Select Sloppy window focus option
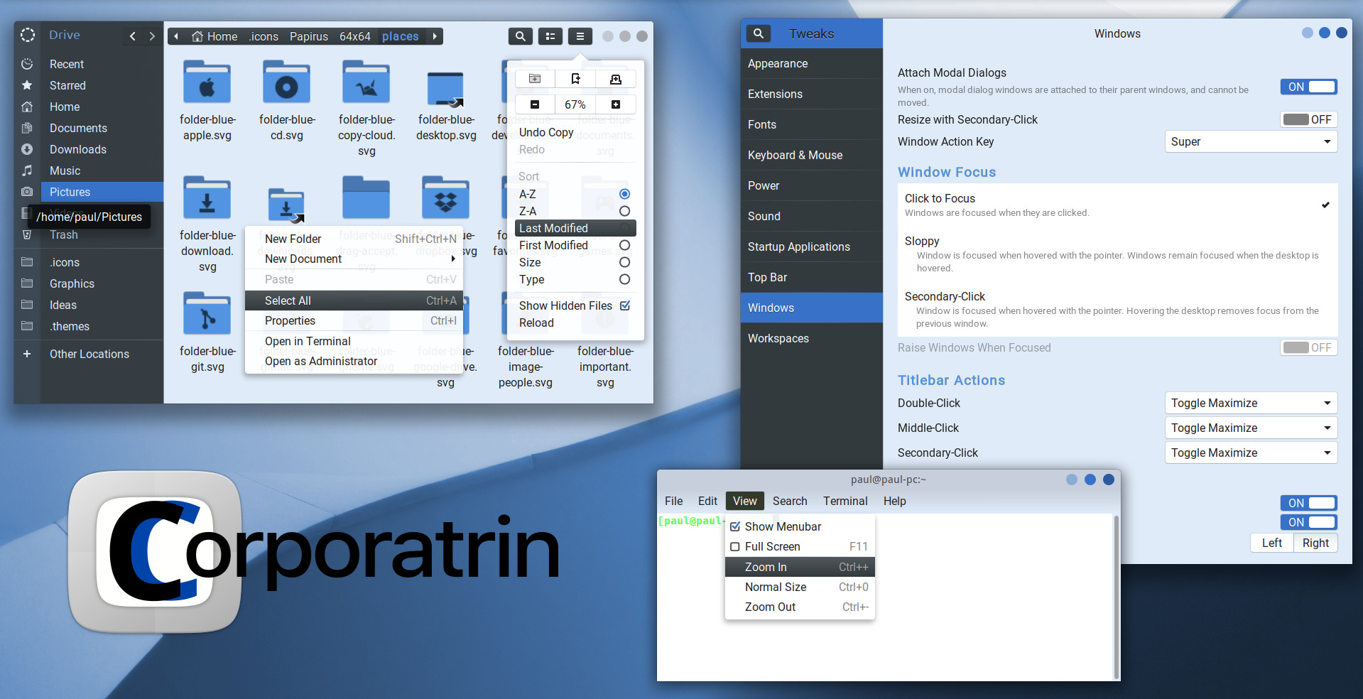 click(x=1117, y=254)
